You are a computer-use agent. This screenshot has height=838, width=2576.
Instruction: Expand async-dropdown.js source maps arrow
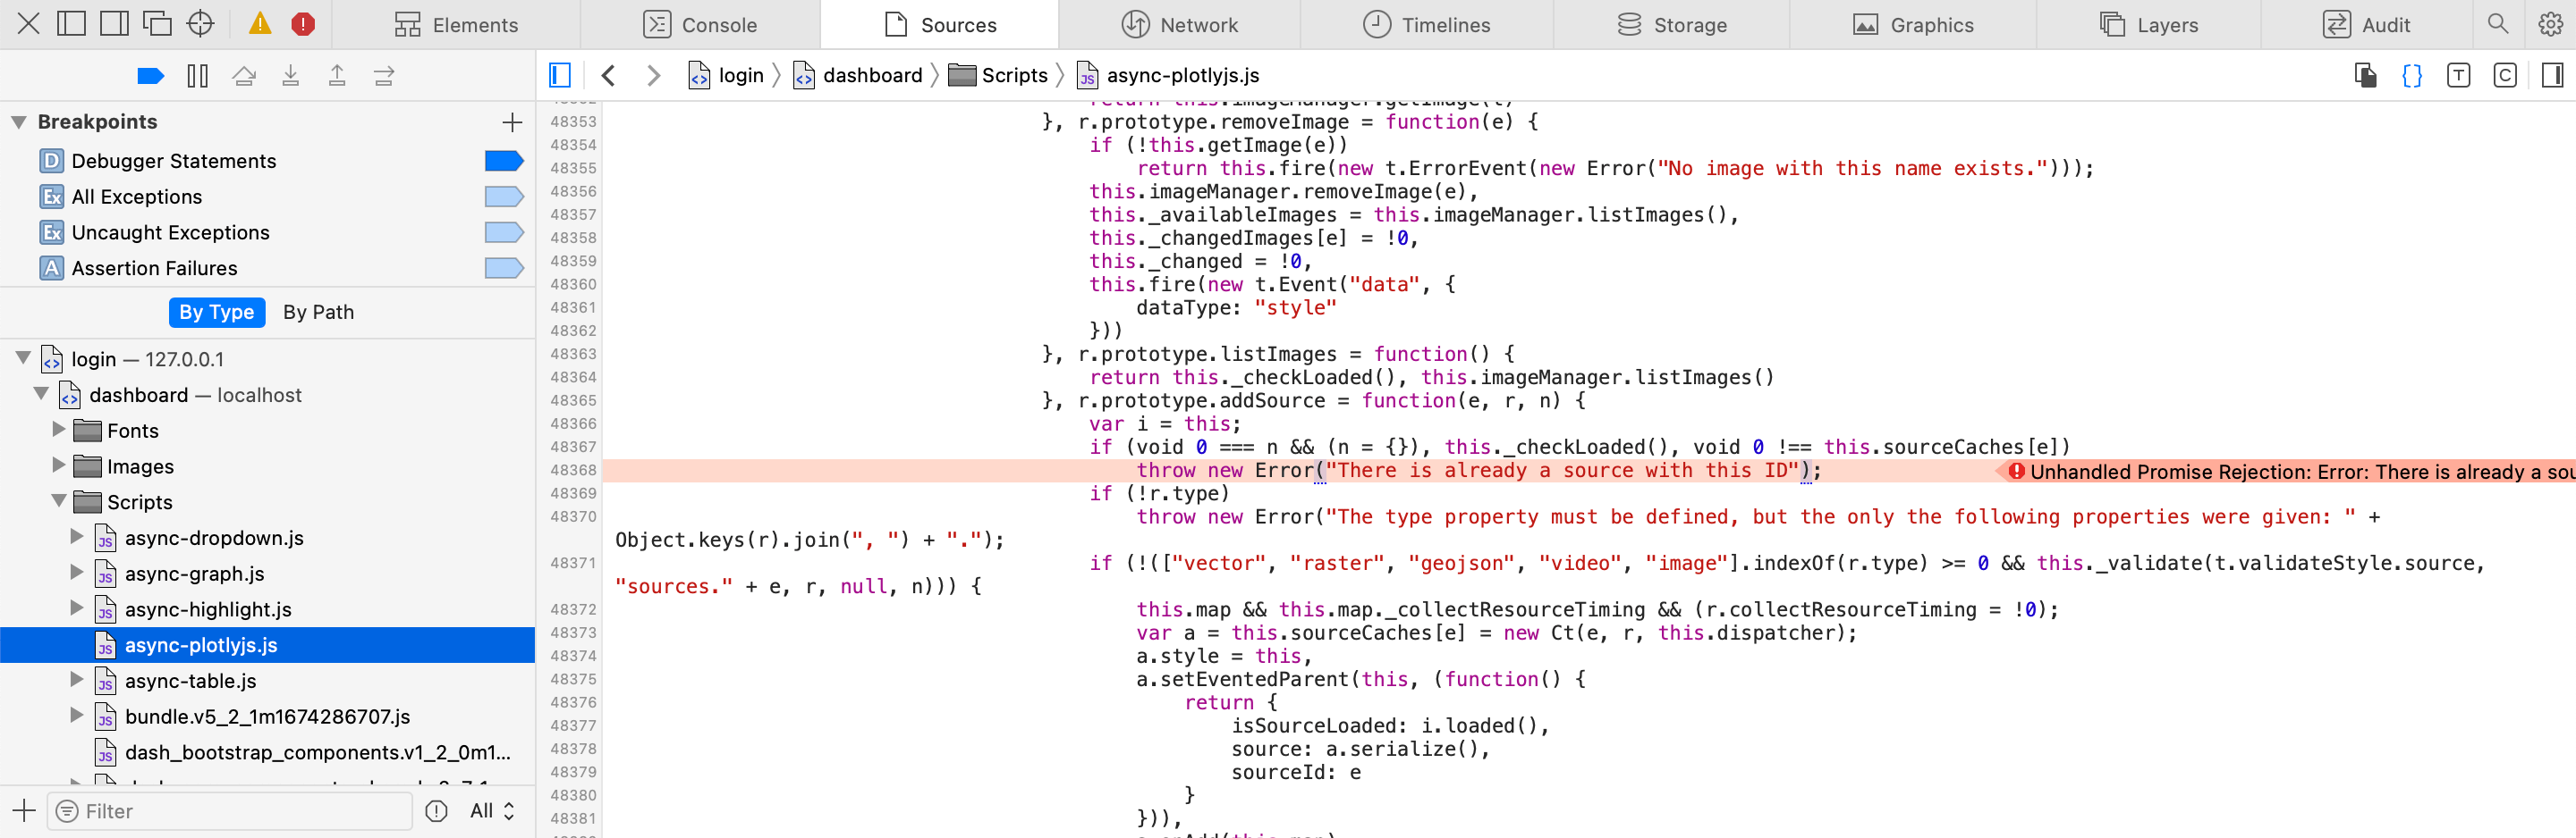coord(77,537)
